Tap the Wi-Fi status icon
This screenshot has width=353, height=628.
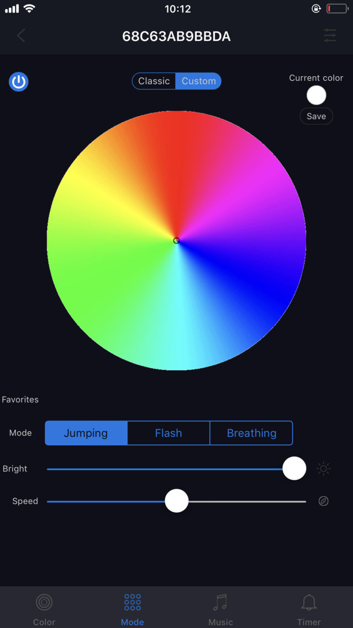29,8
